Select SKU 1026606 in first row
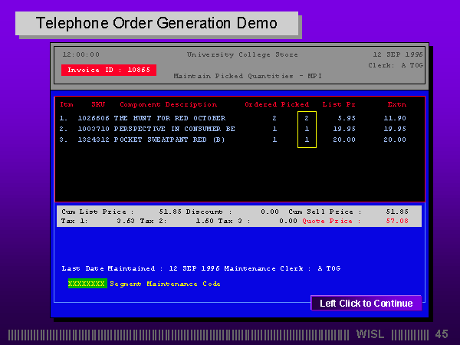The image size is (460, 345). pos(94,118)
